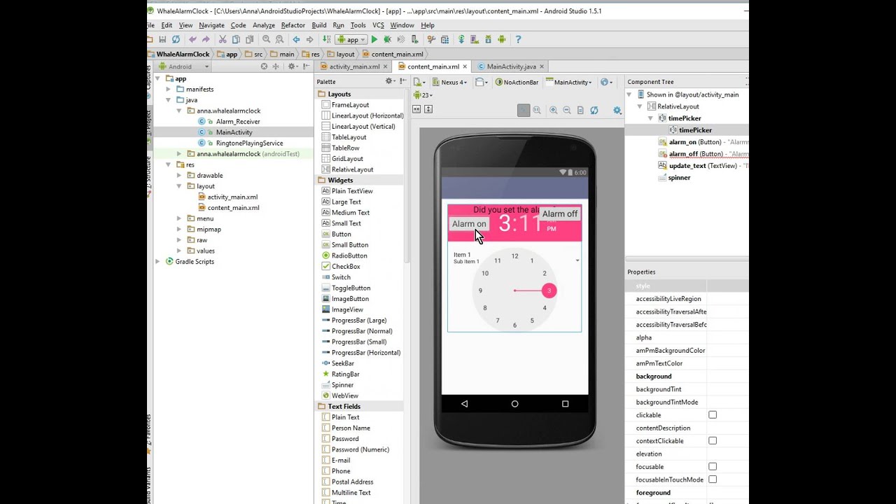Open Help via the question mark icon
Image resolution: width=896 pixels, height=504 pixels.
coord(518,40)
